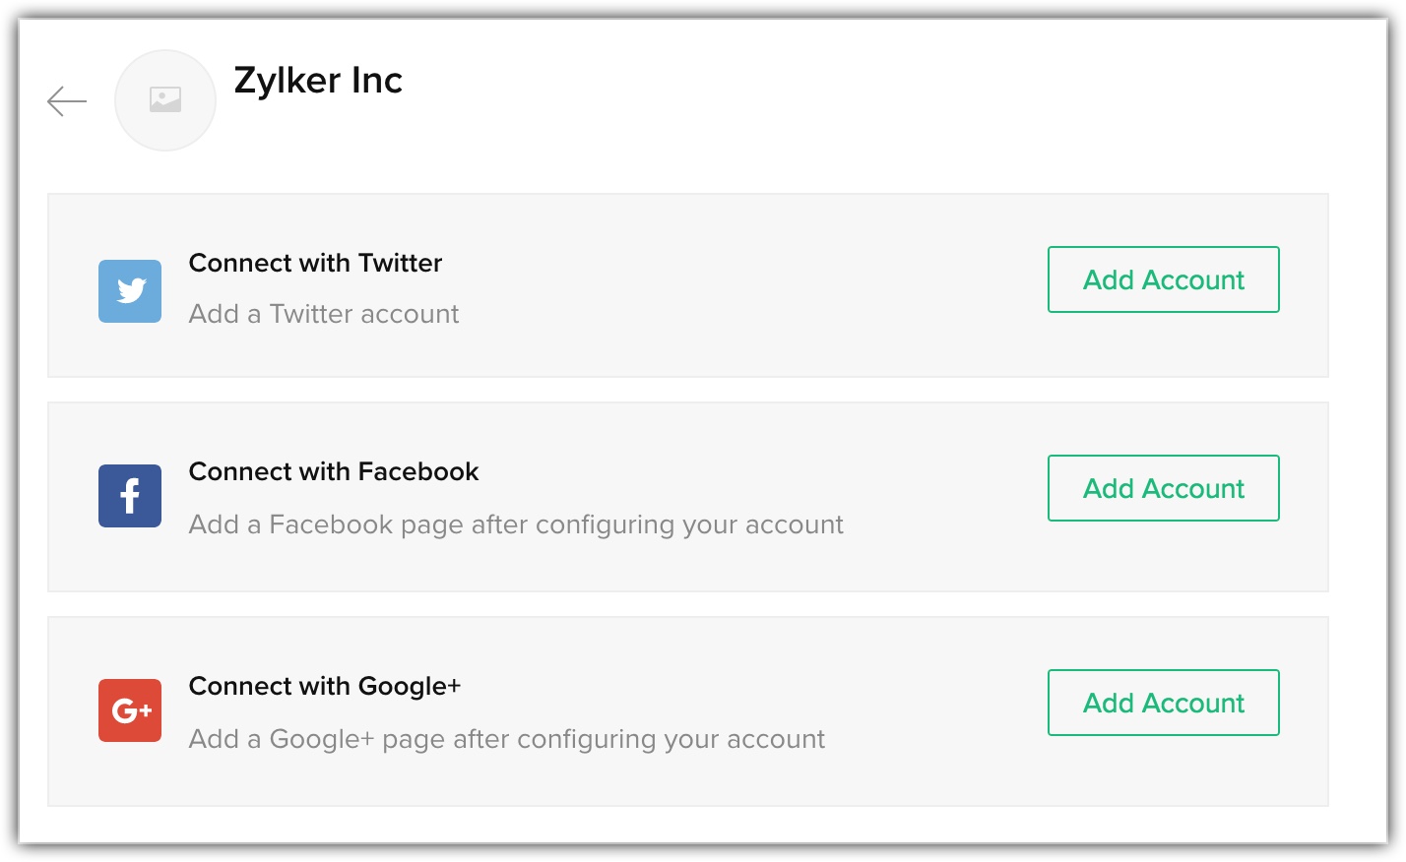
Task: Click the picture glyph inside the avatar circle
Action: coord(165,99)
